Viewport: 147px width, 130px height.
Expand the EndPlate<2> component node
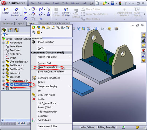3,70
